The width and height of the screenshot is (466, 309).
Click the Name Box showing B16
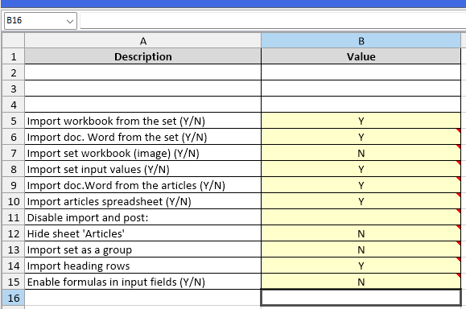pyautogui.click(x=40, y=21)
